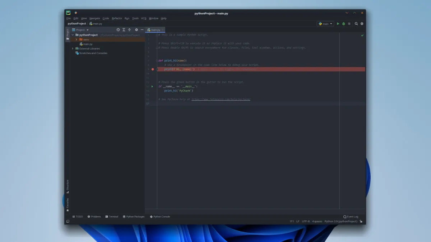Run the main configuration with green play

[x=338, y=24]
